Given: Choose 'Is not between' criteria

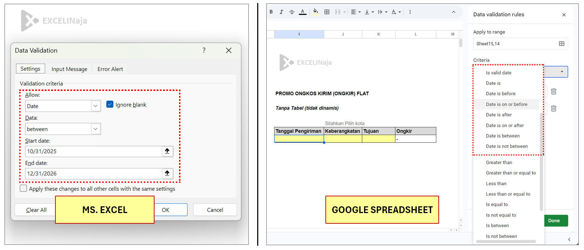Looking at the screenshot, I should pyautogui.click(x=501, y=236).
